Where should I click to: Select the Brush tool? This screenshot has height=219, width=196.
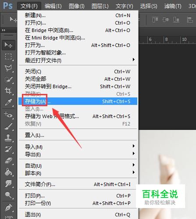(x=8, y=126)
